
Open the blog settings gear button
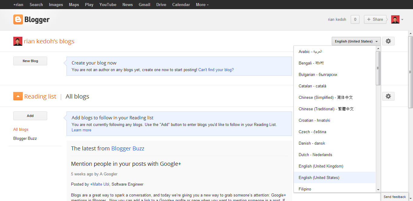[x=388, y=41]
